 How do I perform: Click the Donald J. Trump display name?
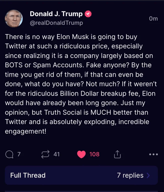[x=56, y=14]
